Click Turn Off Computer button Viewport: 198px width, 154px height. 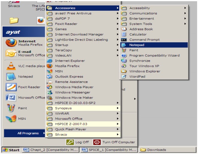(114, 142)
